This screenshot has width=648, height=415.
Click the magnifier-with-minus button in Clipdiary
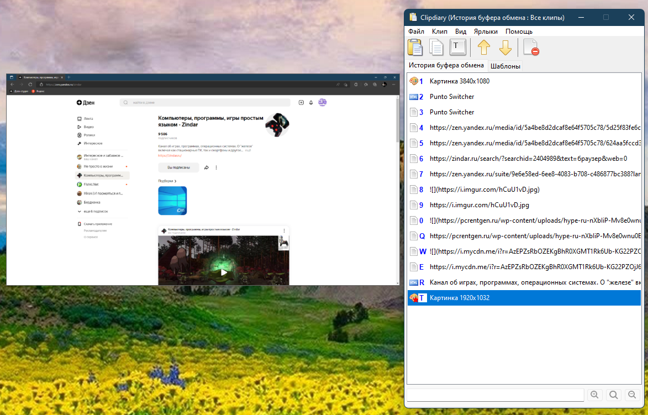633,395
